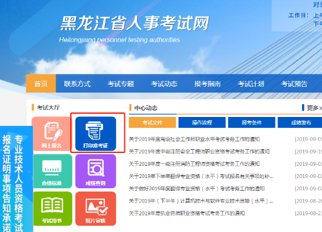322x232 pixels.
Task: Open the 网上报名 registration icon
Action: pos(52,134)
